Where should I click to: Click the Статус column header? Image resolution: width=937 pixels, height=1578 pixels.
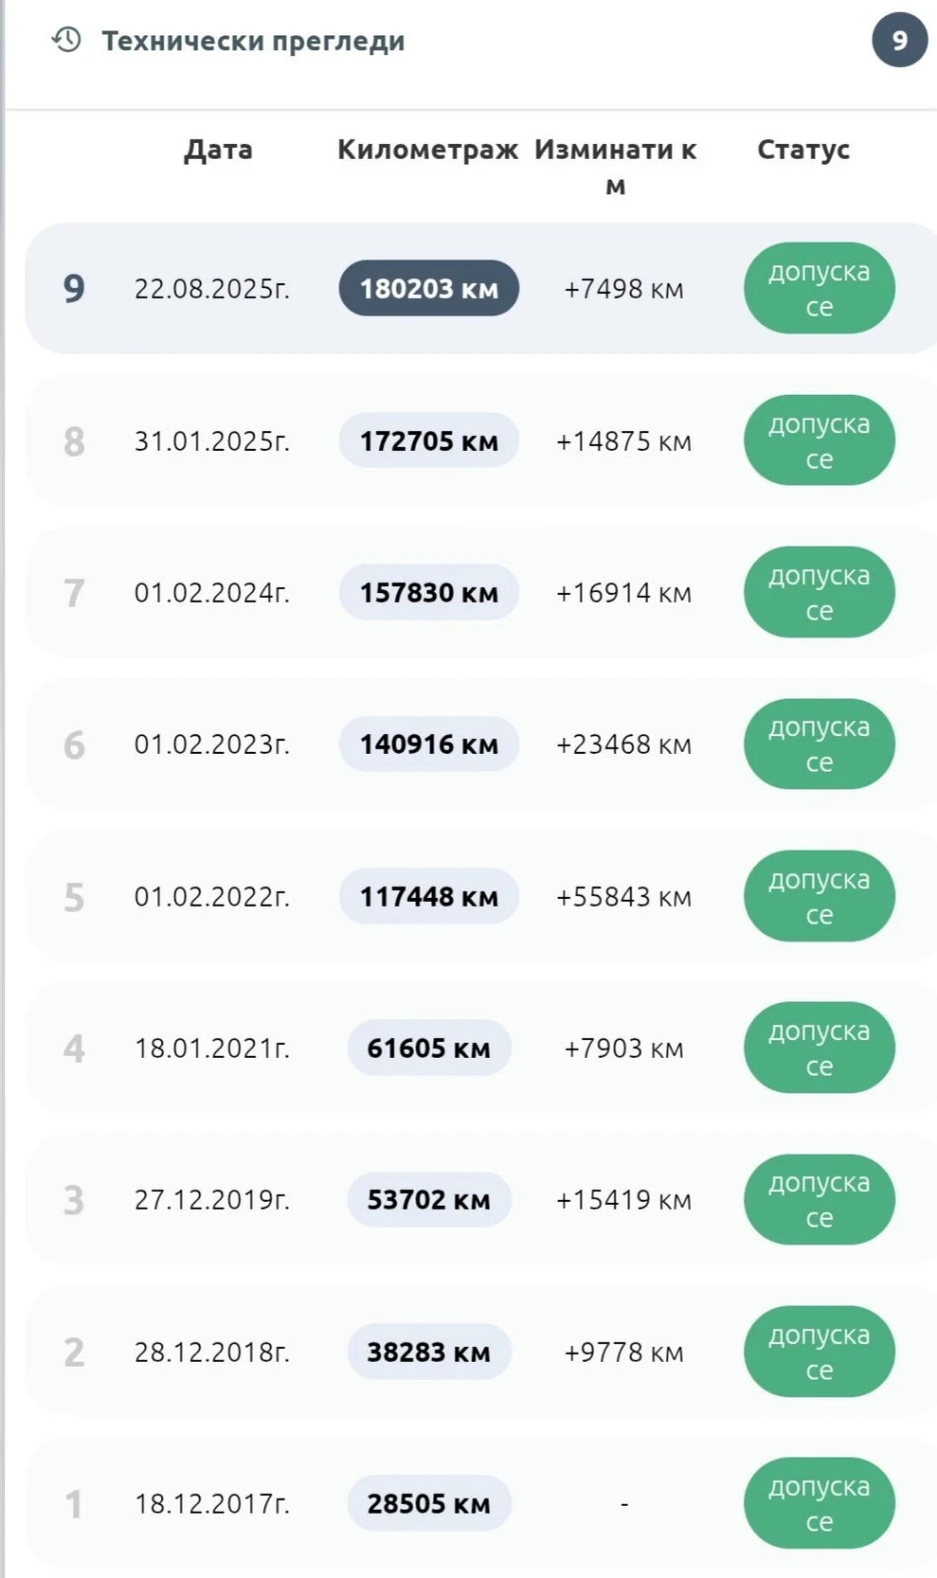(803, 150)
